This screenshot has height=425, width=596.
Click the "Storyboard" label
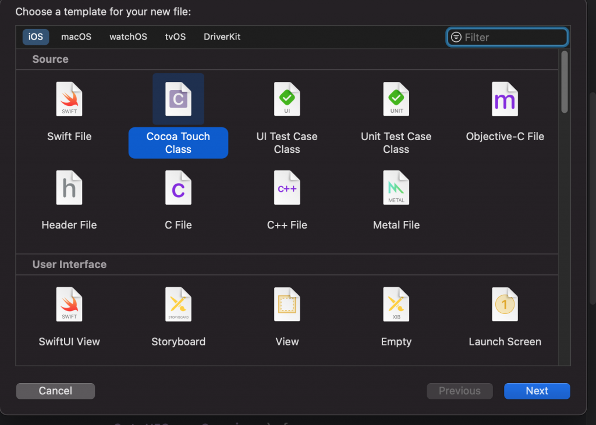click(178, 341)
